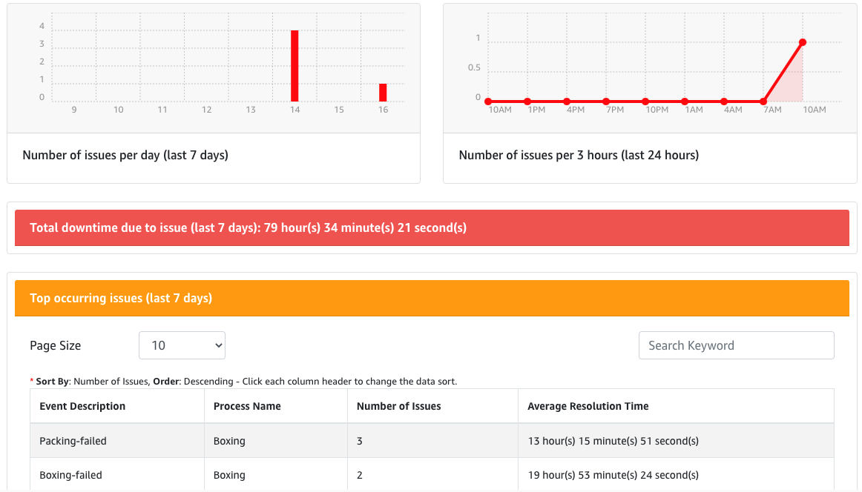Click the total downtime red banner
This screenshot has width=862, height=492.
coord(431,227)
